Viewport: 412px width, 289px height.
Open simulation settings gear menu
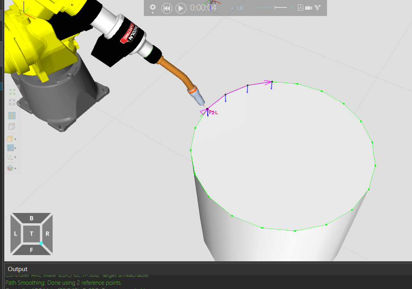click(x=153, y=8)
